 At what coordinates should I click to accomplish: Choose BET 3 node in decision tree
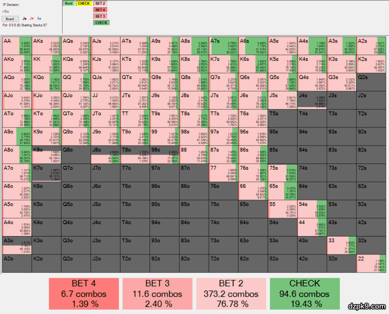pos(100,16)
